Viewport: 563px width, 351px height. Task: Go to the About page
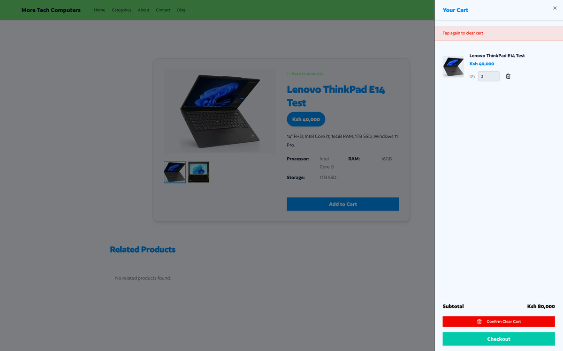click(144, 10)
